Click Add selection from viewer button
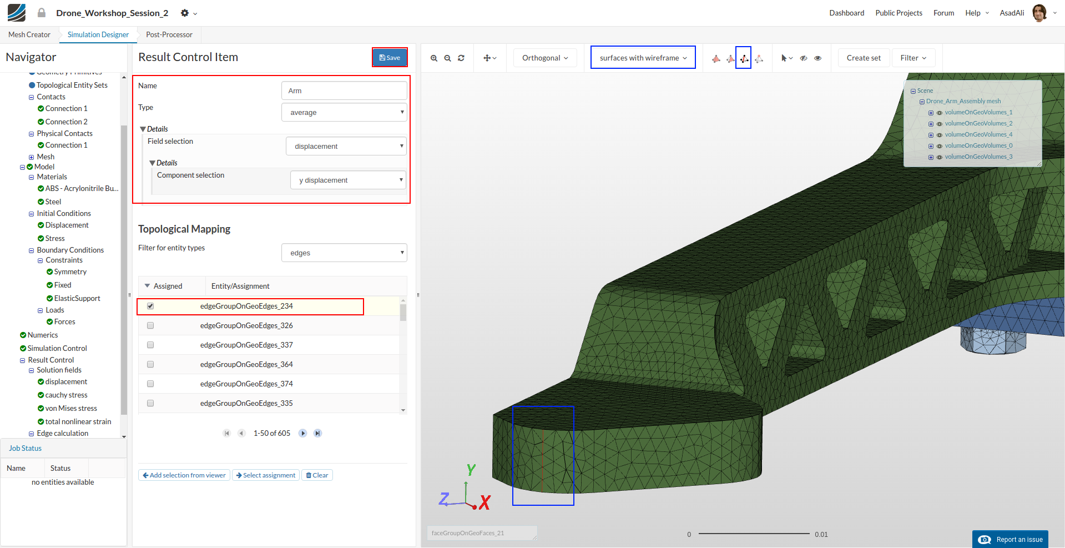The width and height of the screenshot is (1065, 548). [184, 475]
